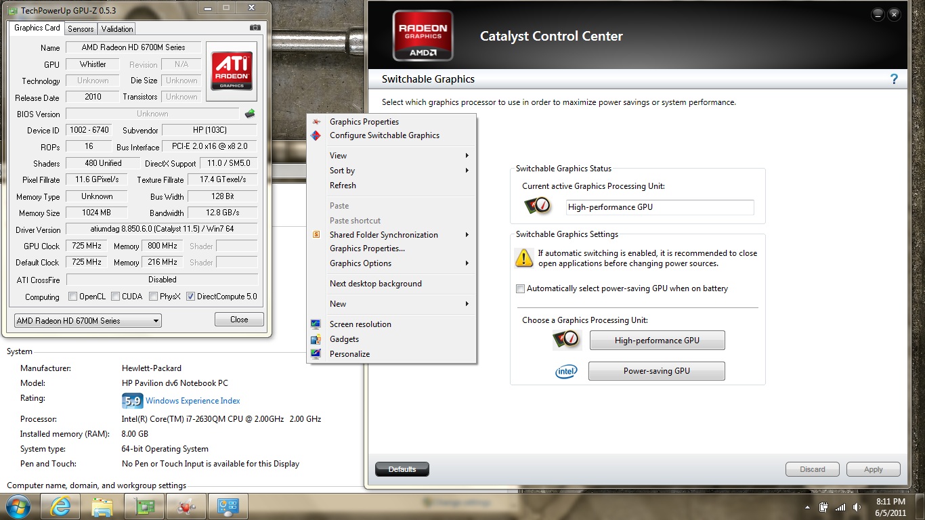Viewport: 925px width, 520px height.
Task: Click the High-performance GPU button
Action: pos(657,341)
